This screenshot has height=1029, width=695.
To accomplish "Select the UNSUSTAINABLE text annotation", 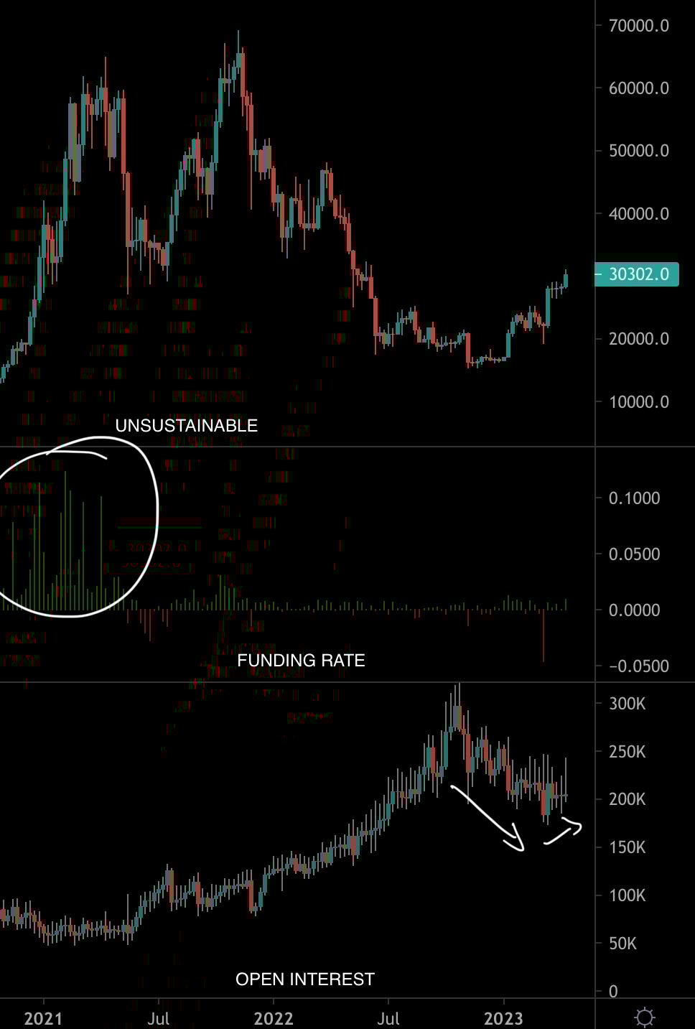I will 187,426.
